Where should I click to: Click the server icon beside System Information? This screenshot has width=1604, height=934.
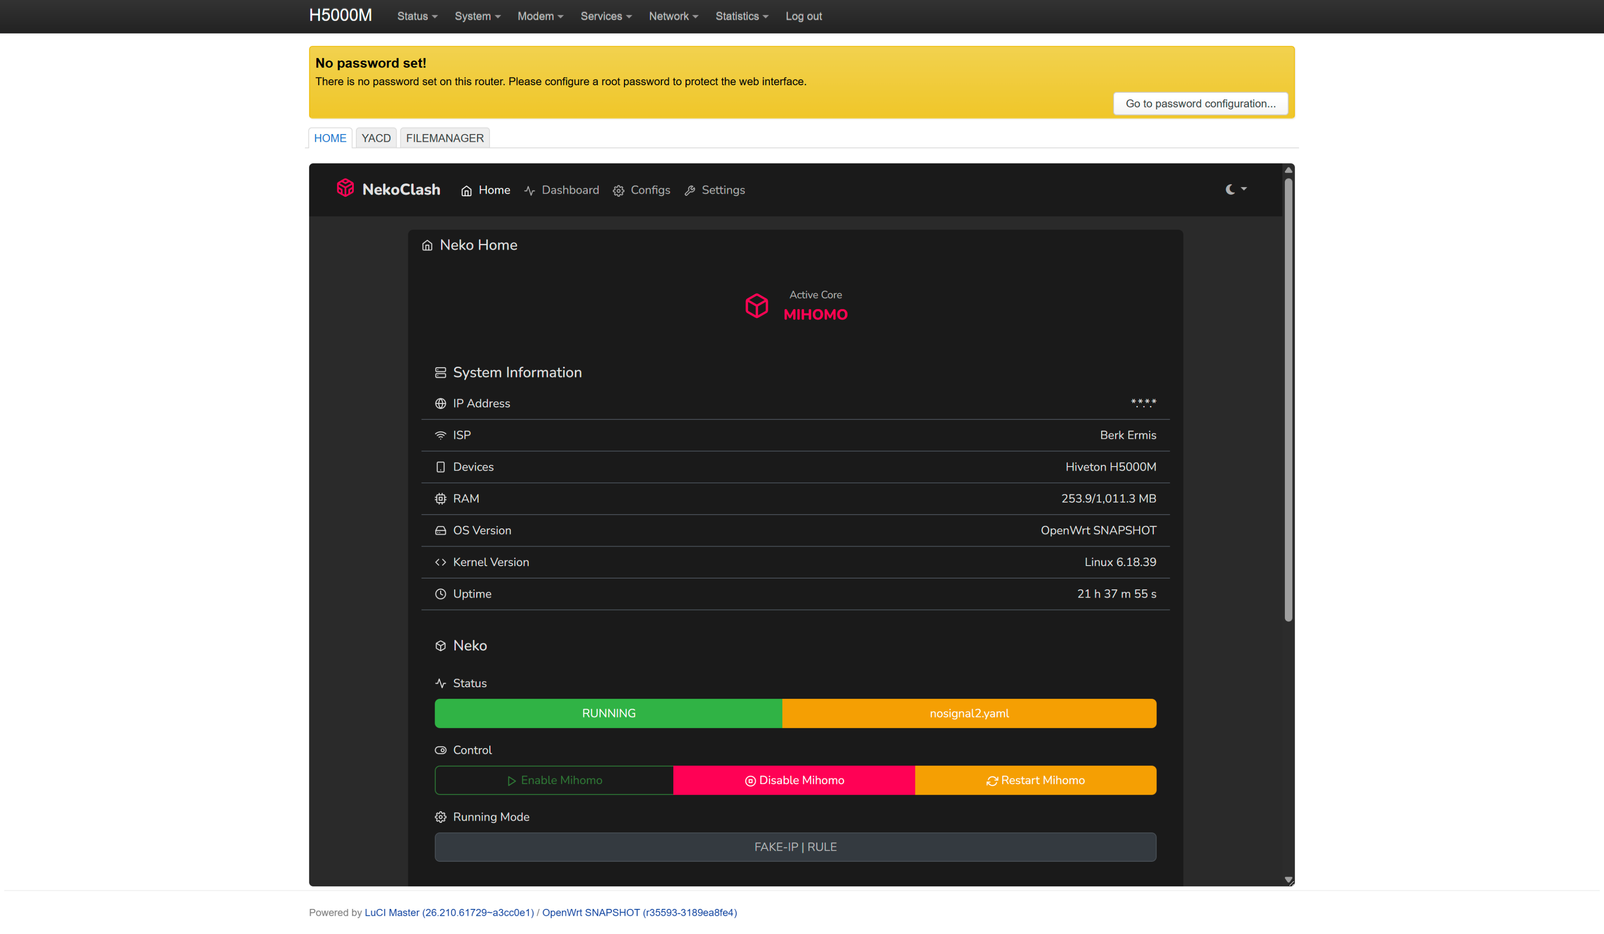pyautogui.click(x=441, y=373)
